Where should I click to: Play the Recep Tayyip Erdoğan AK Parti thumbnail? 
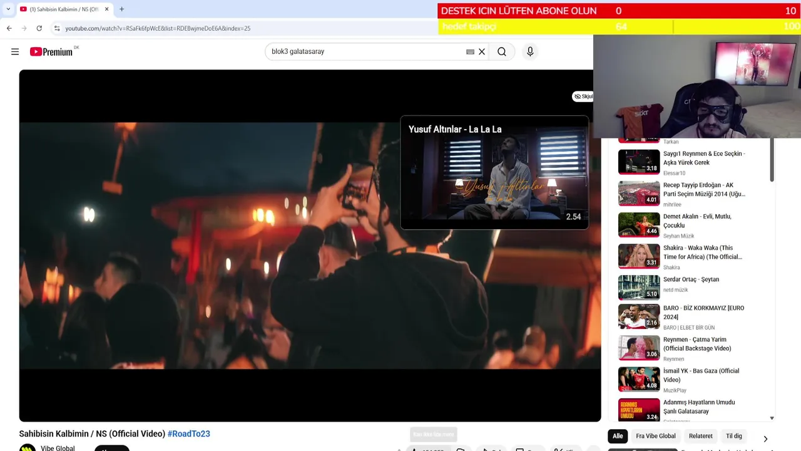pyautogui.click(x=639, y=194)
